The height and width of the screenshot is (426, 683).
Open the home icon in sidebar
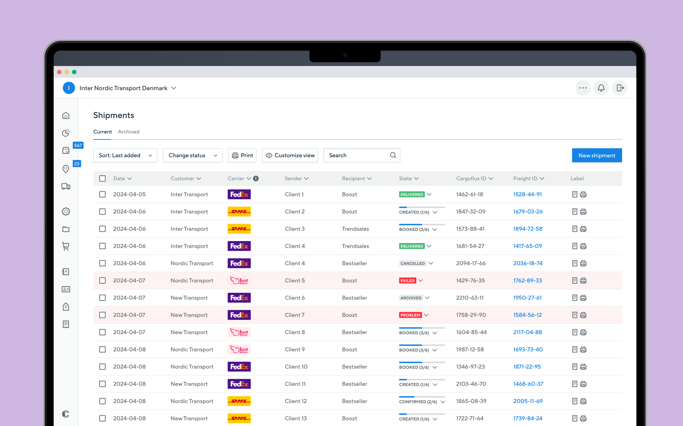click(66, 115)
